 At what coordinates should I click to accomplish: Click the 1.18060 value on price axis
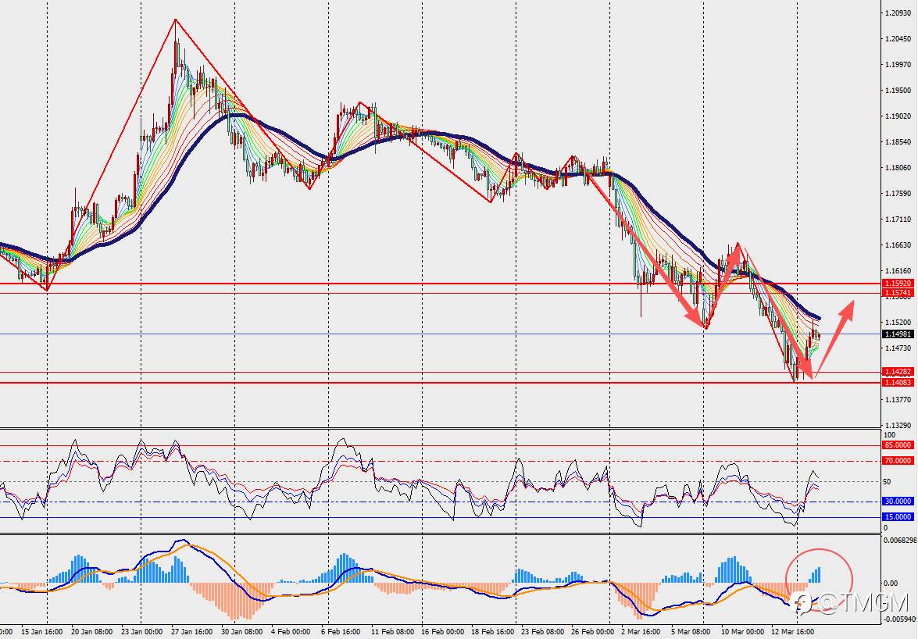click(898, 167)
